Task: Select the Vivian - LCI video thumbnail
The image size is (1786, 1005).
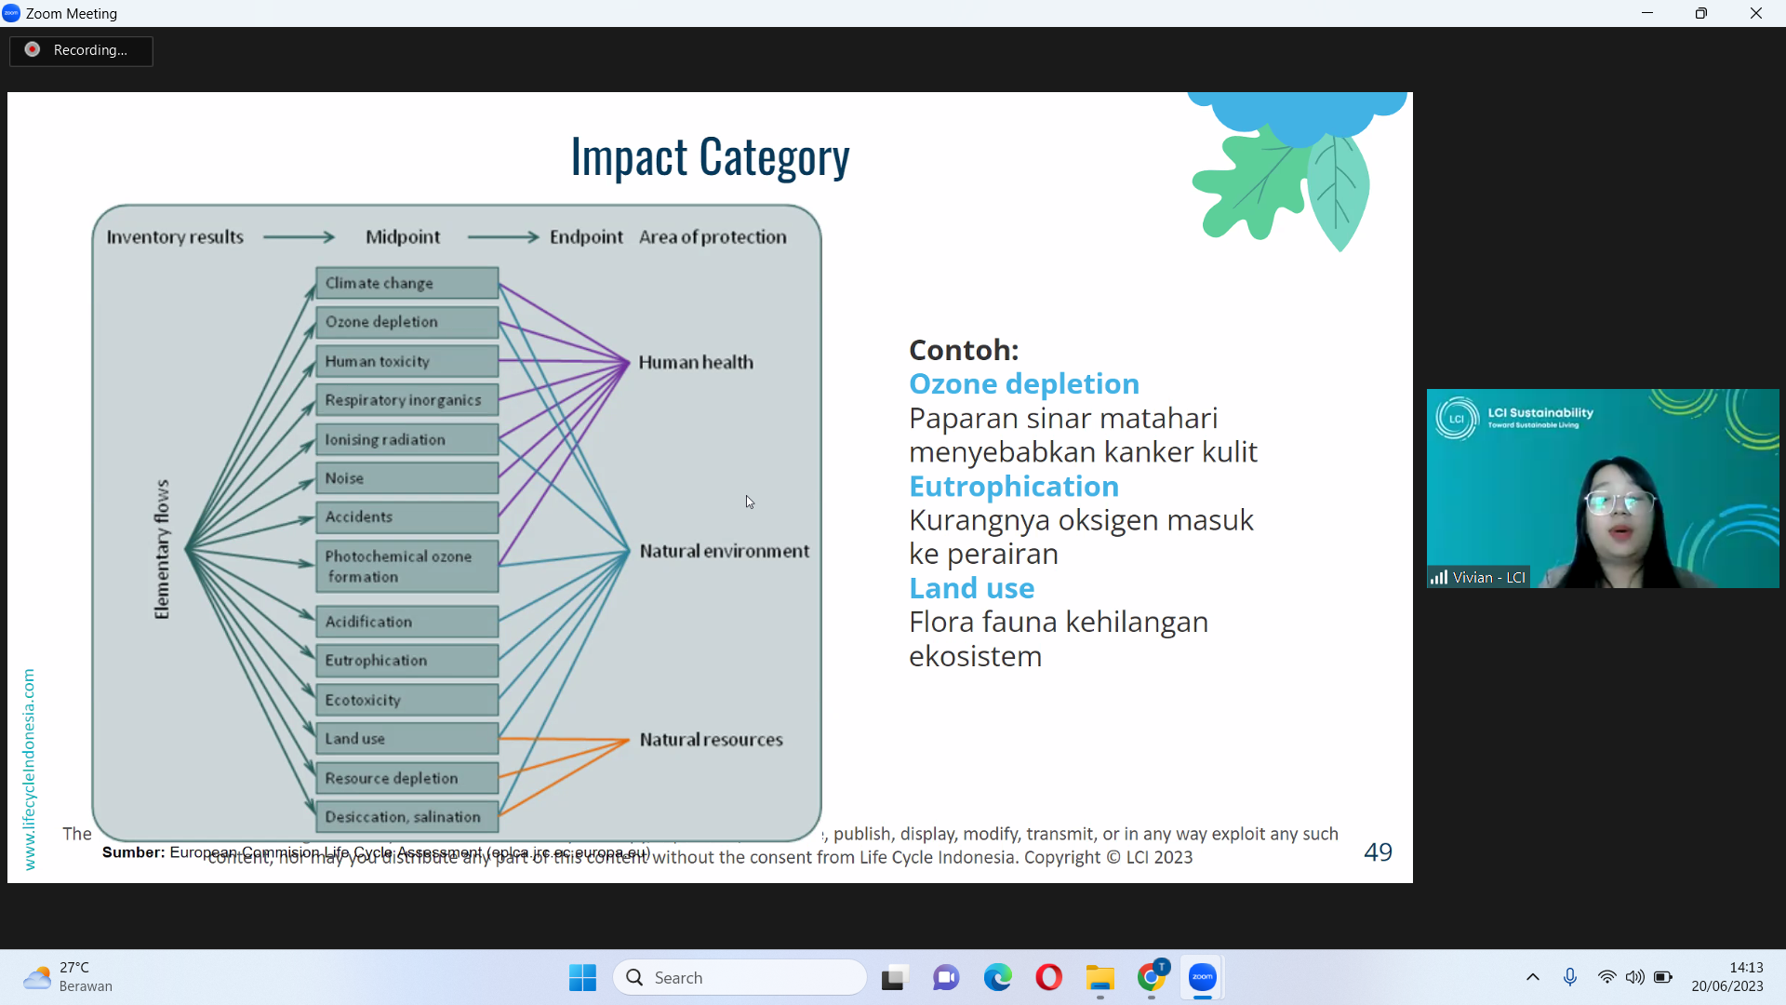Action: [1602, 489]
